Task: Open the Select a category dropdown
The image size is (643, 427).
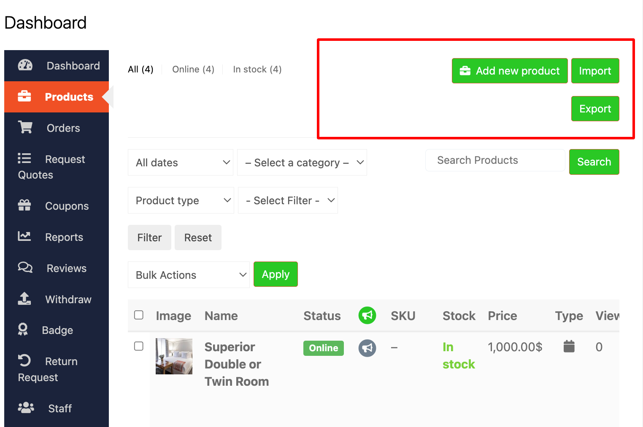Action: coord(302,162)
